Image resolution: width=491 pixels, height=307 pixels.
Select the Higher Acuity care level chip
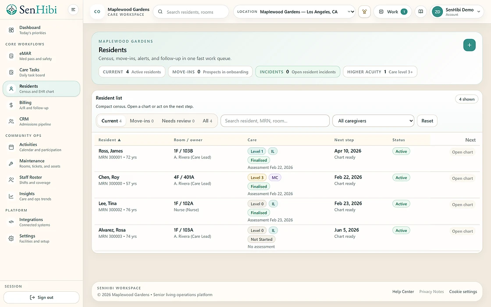point(380,72)
